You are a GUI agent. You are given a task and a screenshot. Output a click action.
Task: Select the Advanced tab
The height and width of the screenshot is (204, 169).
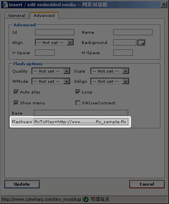[x=44, y=15]
